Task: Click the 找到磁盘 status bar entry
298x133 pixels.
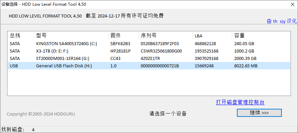Action: [18, 130]
